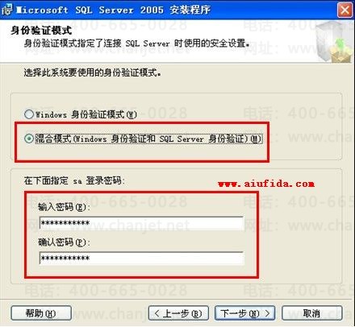Close the SQL Server 2005 安装程序 window
This screenshot has width=355, height=327.
345,10
